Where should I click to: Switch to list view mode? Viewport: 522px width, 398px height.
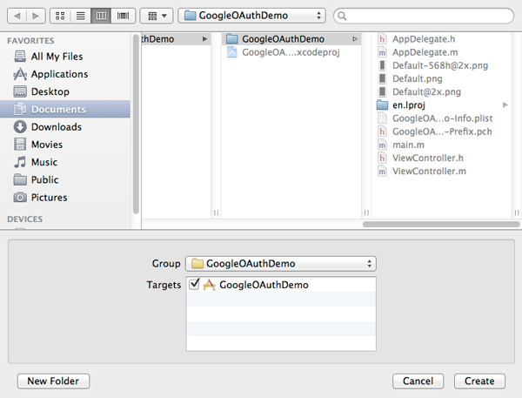(82, 16)
